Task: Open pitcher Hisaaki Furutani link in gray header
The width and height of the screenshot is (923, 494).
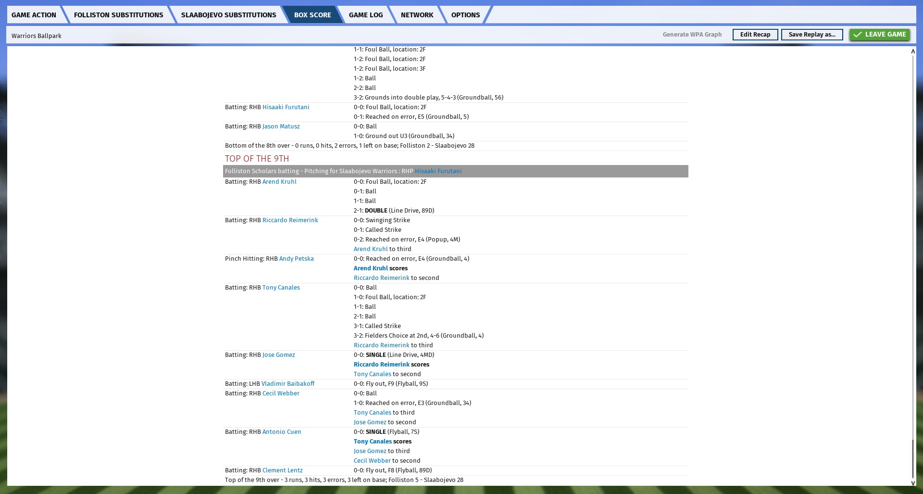Action: [438, 171]
